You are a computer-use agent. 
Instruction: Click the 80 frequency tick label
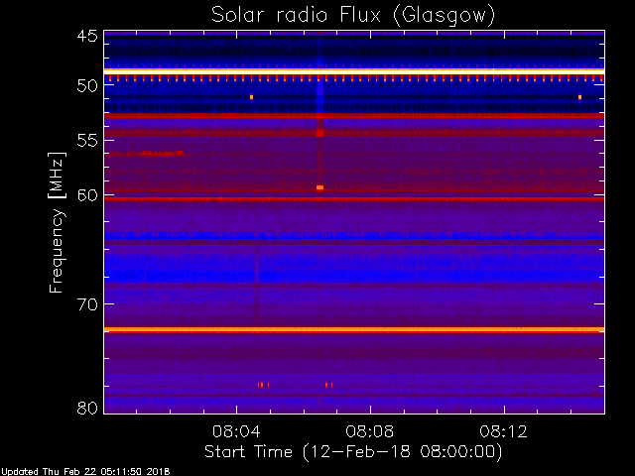click(87, 408)
